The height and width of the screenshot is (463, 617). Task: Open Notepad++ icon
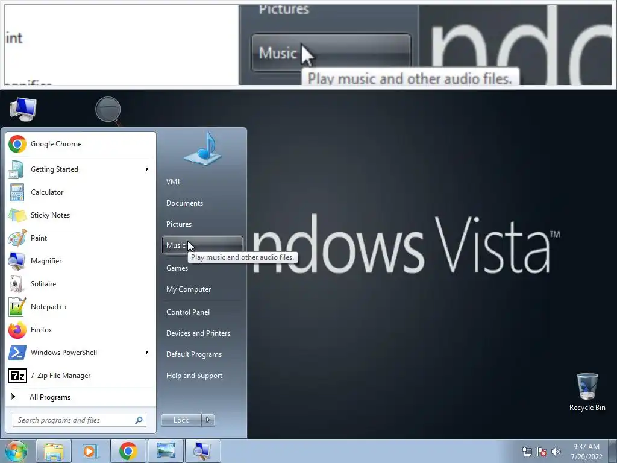coord(17,307)
